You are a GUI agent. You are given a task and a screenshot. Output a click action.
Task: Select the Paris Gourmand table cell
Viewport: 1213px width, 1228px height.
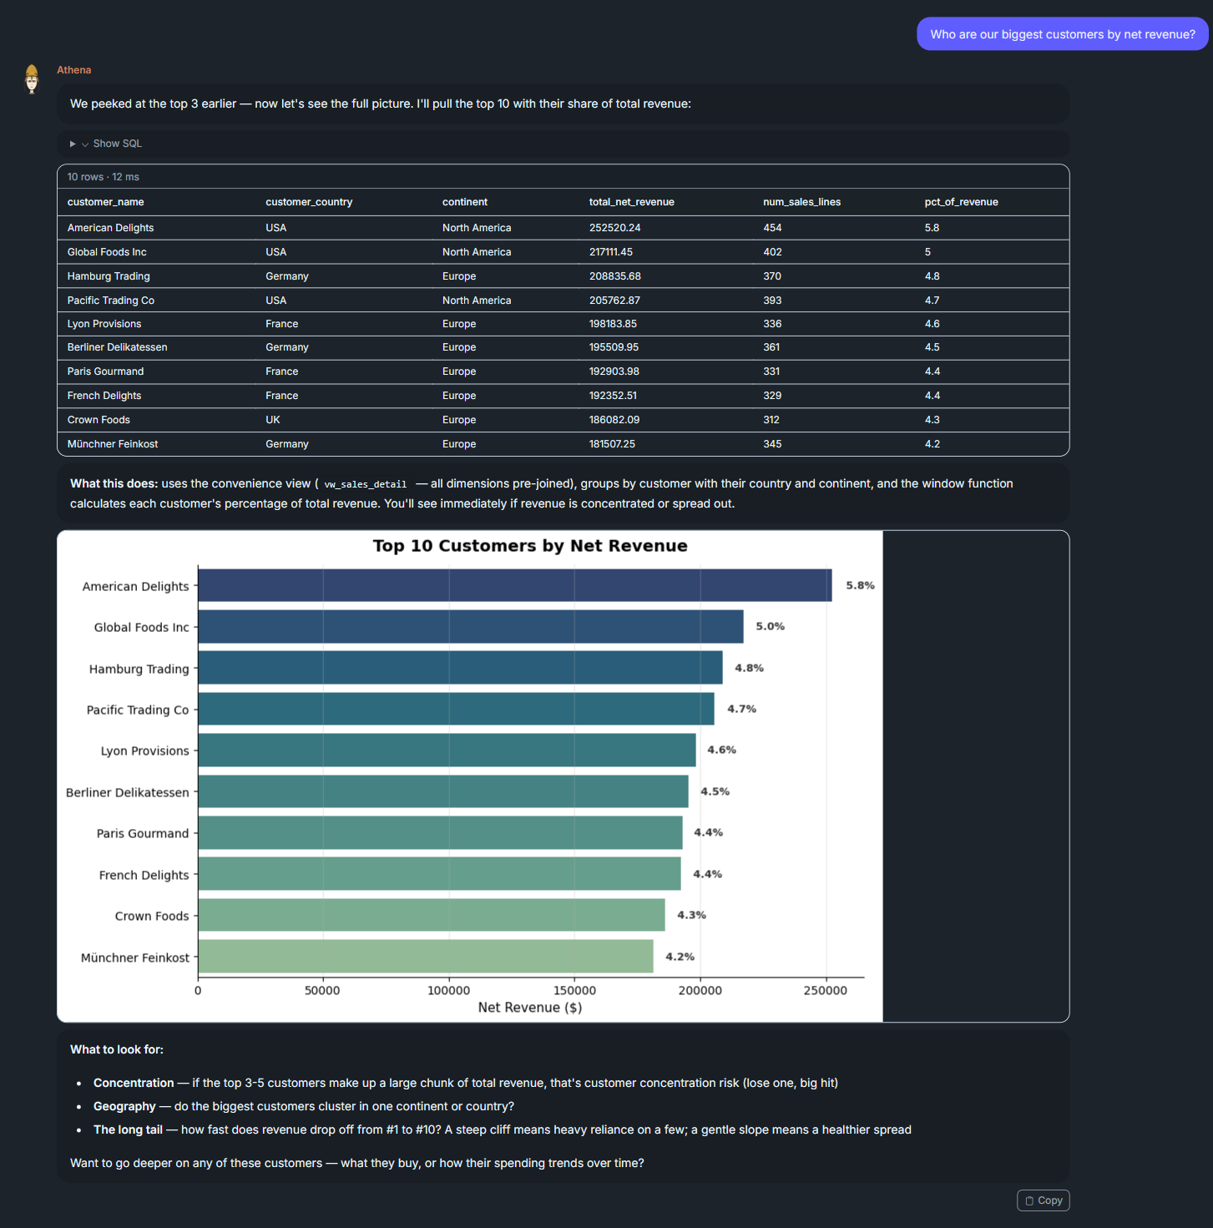click(105, 371)
